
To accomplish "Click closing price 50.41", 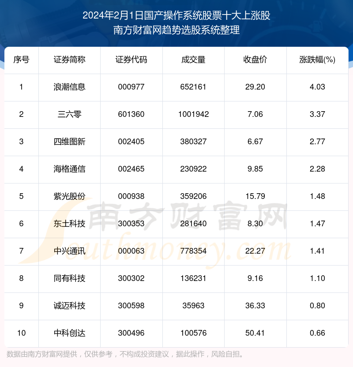I will pos(255,333).
